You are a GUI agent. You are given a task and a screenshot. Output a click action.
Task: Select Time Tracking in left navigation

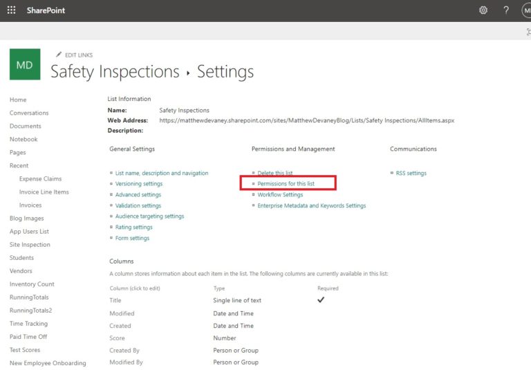[x=29, y=324]
